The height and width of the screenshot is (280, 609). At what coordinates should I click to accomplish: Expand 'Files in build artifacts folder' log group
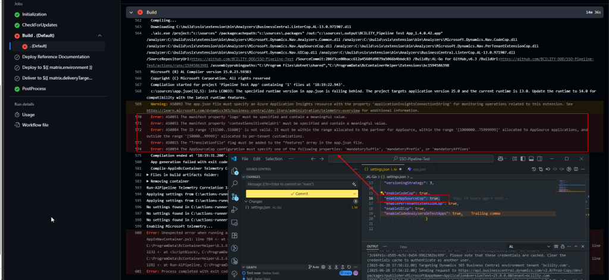tap(147, 175)
